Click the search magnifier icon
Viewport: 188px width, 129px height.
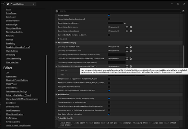point(57,11)
